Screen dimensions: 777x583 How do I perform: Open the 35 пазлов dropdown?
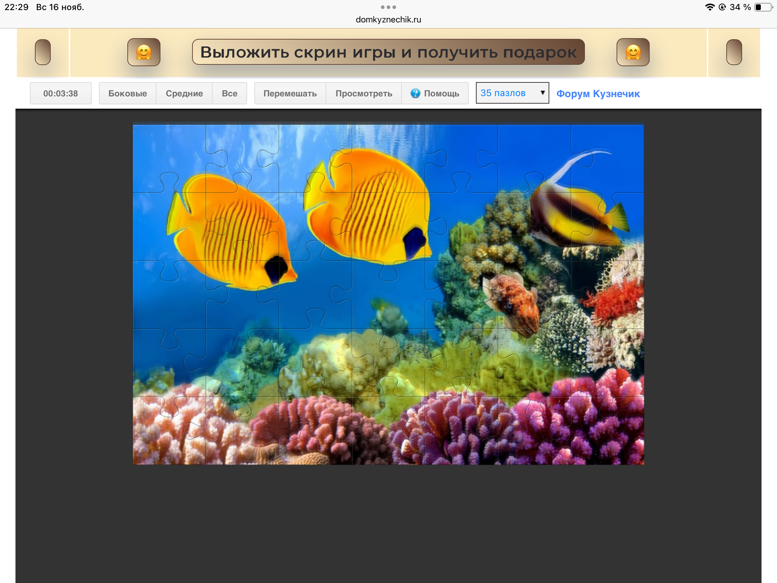pyautogui.click(x=512, y=93)
